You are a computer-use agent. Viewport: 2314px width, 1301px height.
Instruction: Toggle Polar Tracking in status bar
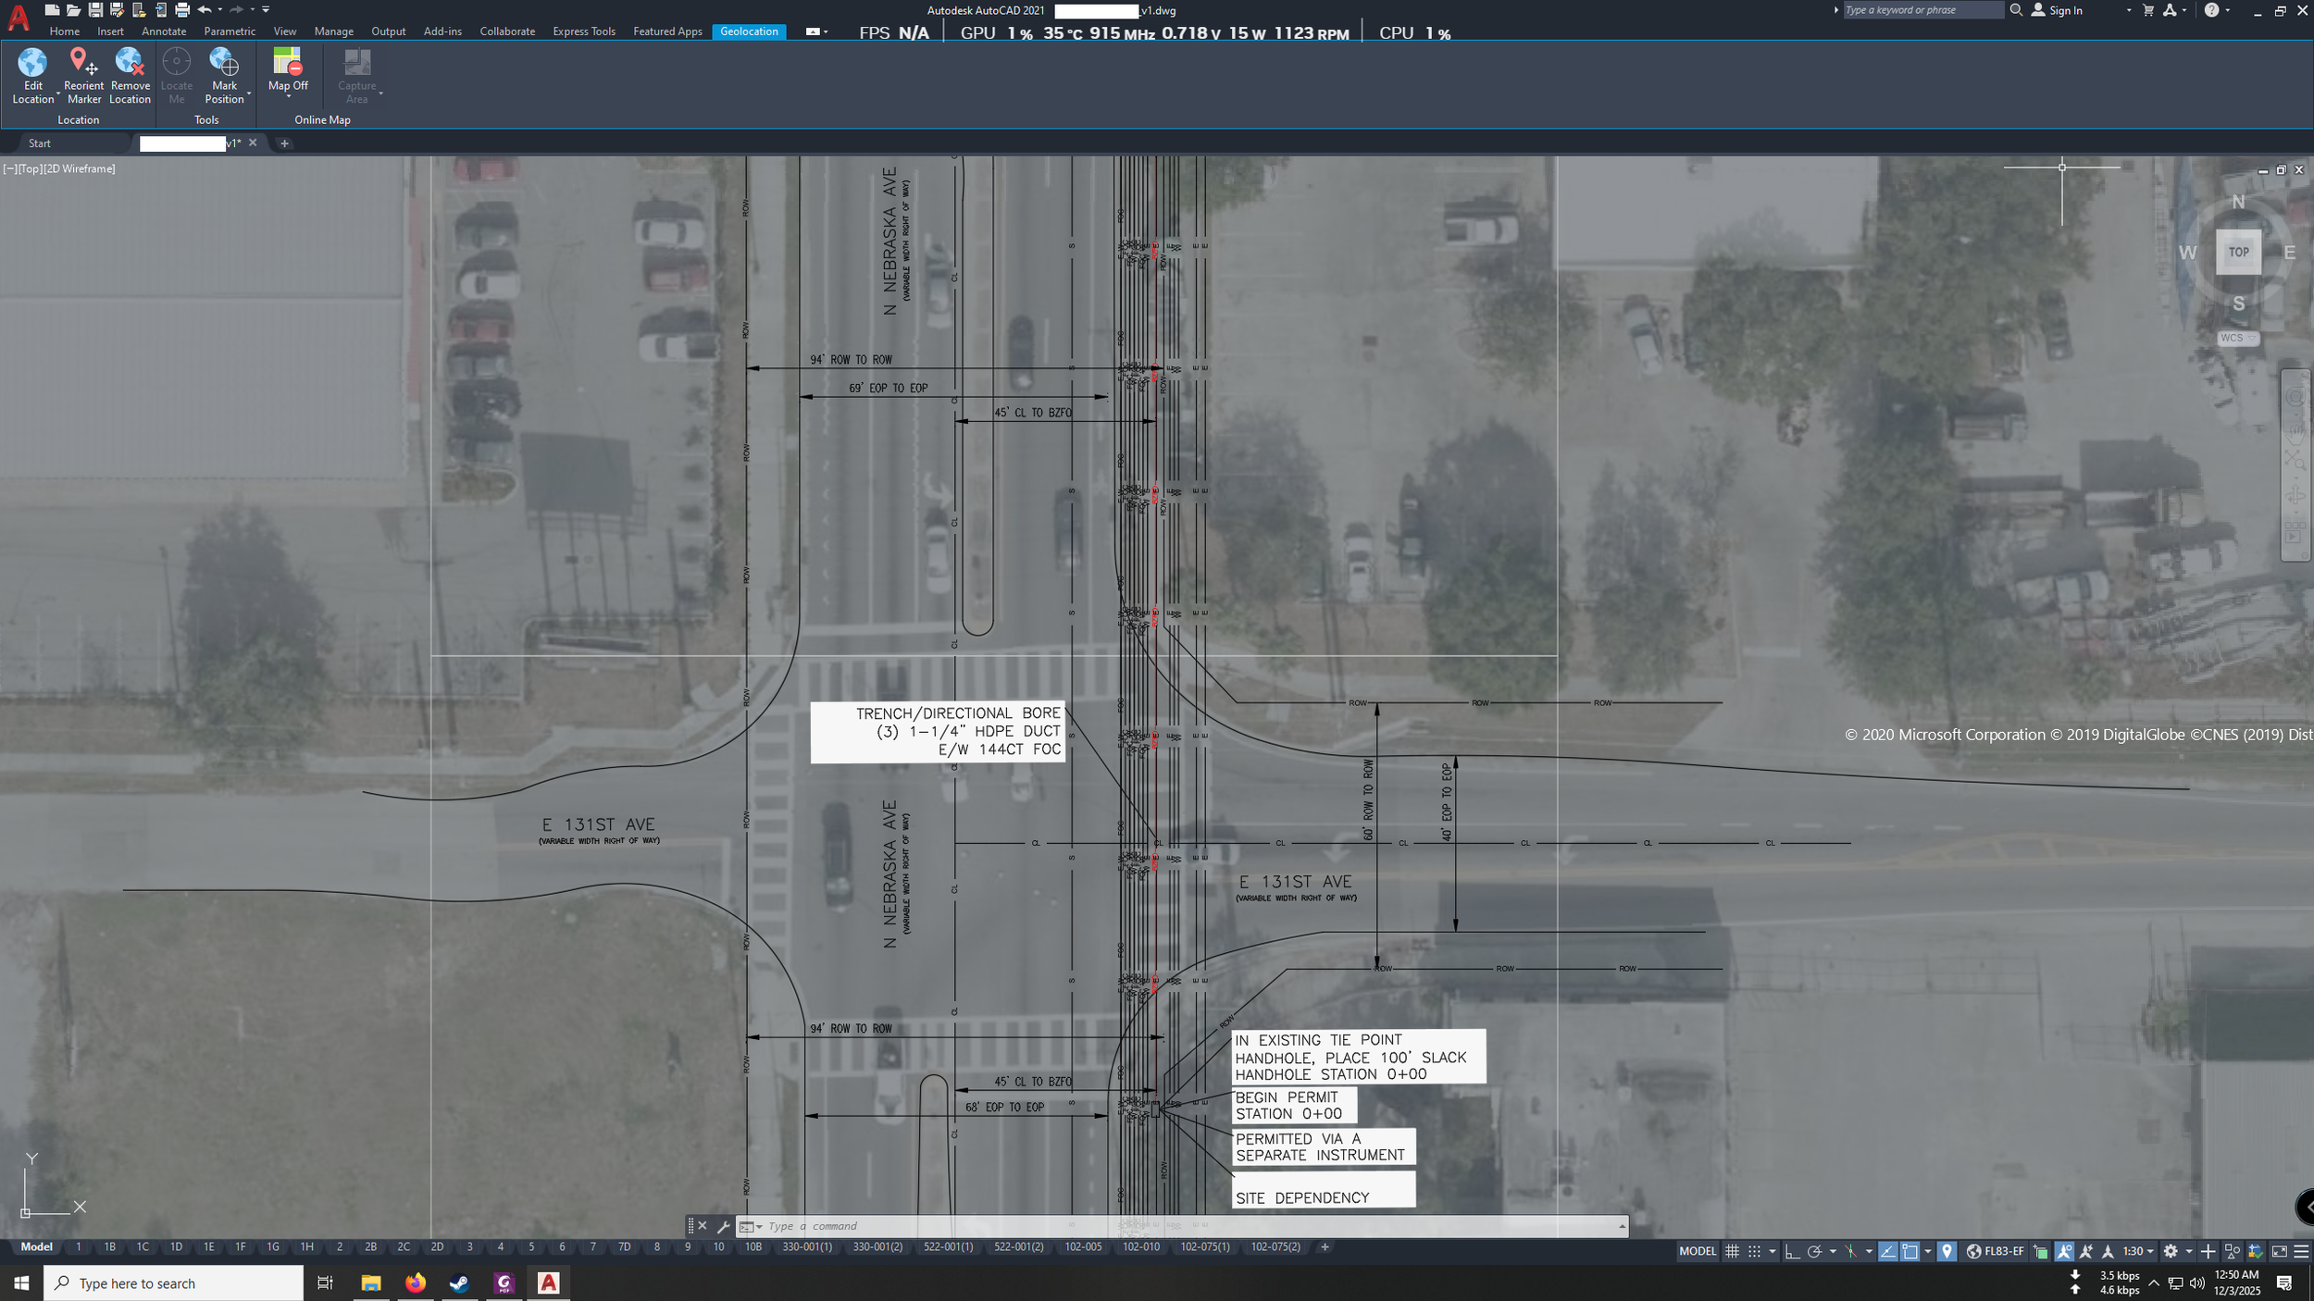point(1814,1251)
